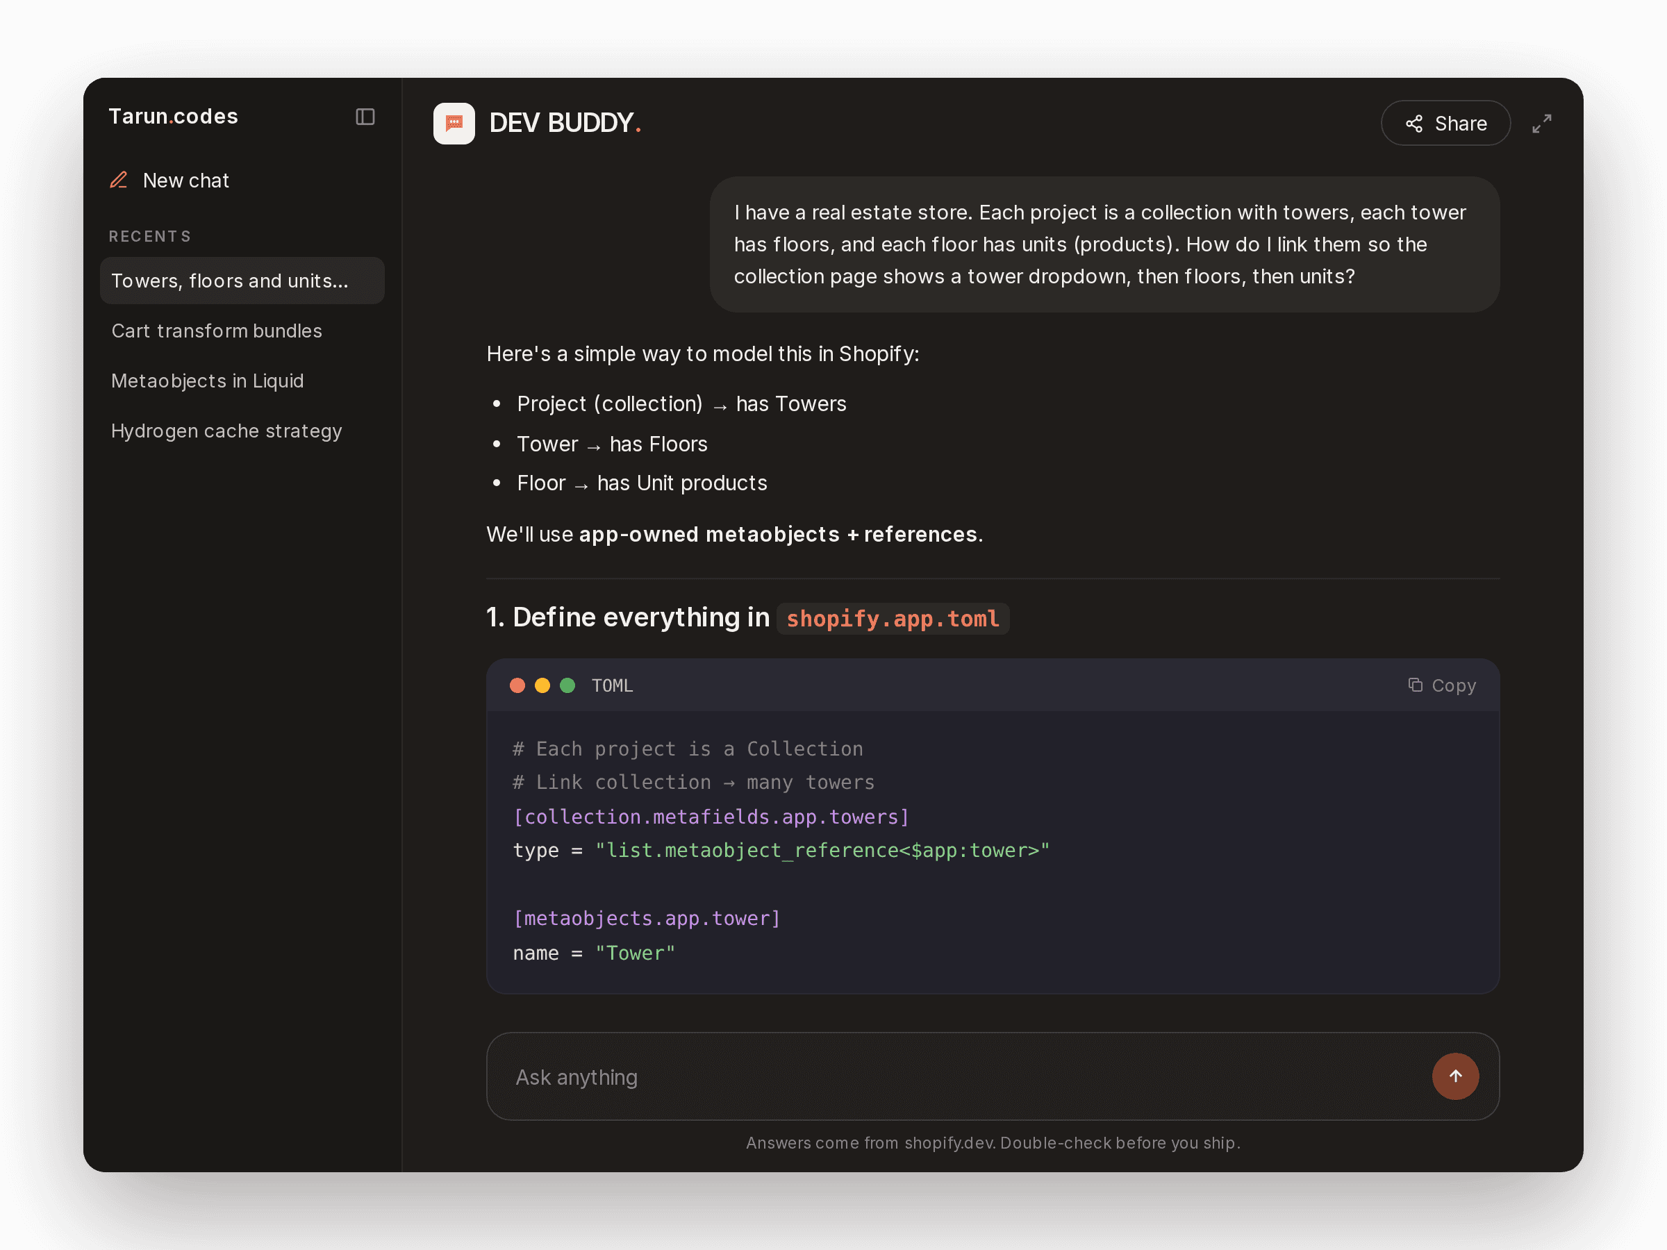Viewport: 1667px width, 1250px height.
Task: Click the 'TOML' language label
Action: tap(612, 685)
